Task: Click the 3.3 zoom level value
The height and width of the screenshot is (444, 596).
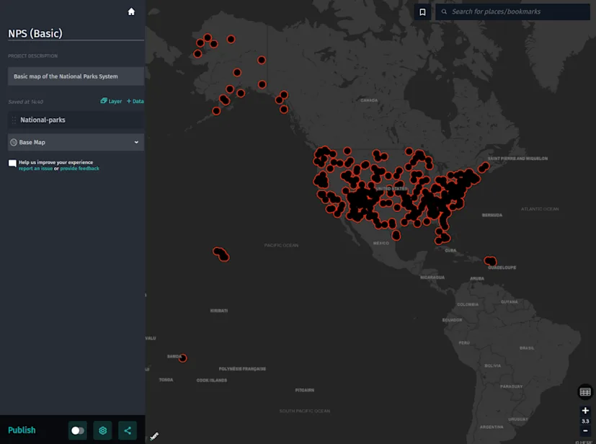Action: pos(585,421)
